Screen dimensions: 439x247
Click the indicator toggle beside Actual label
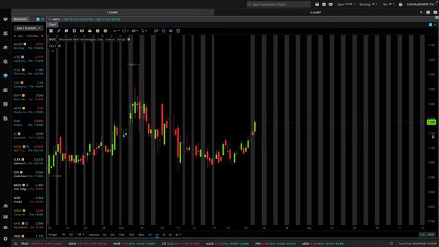pos(129,40)
